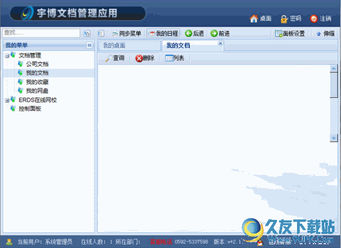
Task: Click phone number 0592-5337598
Action: [191, 242]
